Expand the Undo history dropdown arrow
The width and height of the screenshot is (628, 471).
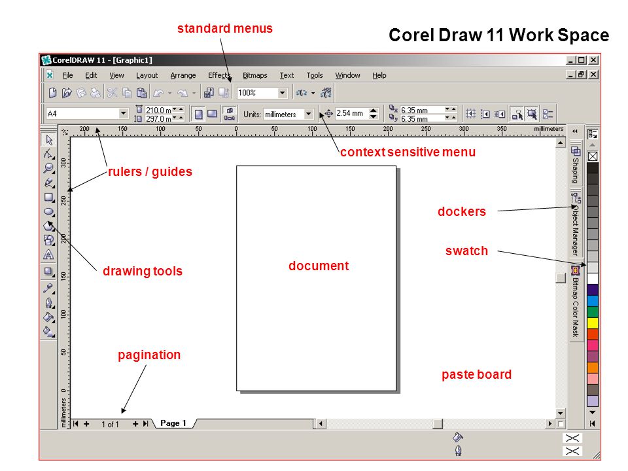tap(170, 94)
